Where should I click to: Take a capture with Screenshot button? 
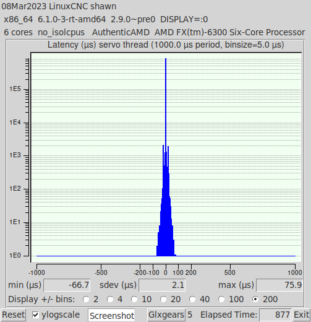tap(112, 315)
